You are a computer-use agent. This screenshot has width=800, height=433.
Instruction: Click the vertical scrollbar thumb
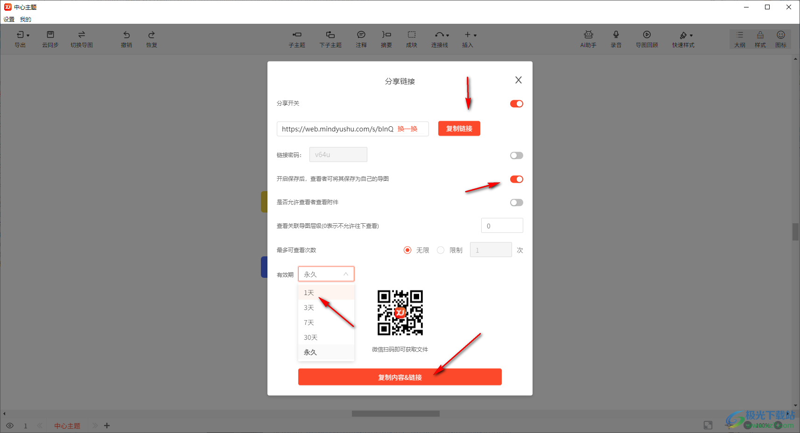coord(795,232)
